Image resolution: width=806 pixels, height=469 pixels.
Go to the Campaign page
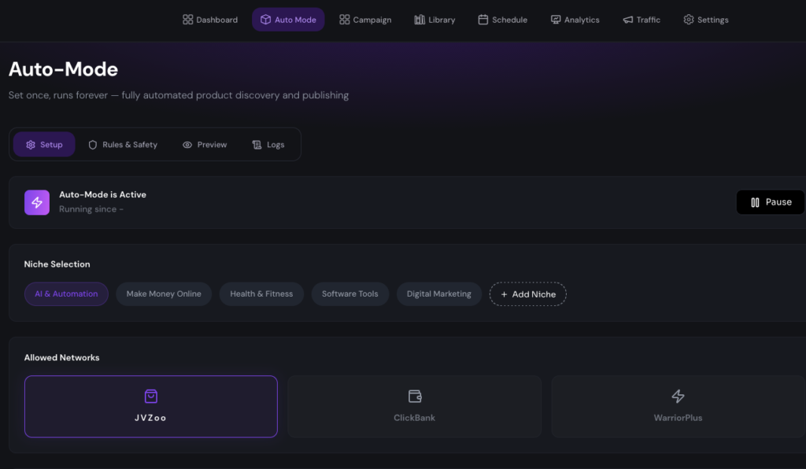[x=365, y=20]
